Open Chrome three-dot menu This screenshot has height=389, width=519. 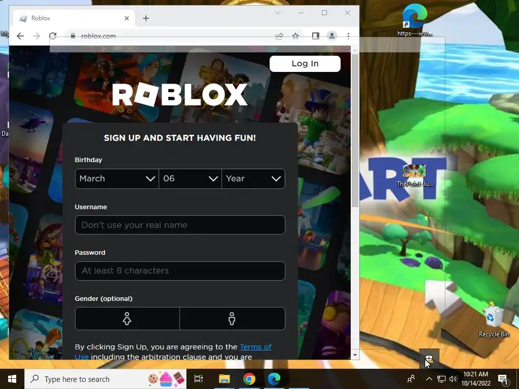coord(348,36)
